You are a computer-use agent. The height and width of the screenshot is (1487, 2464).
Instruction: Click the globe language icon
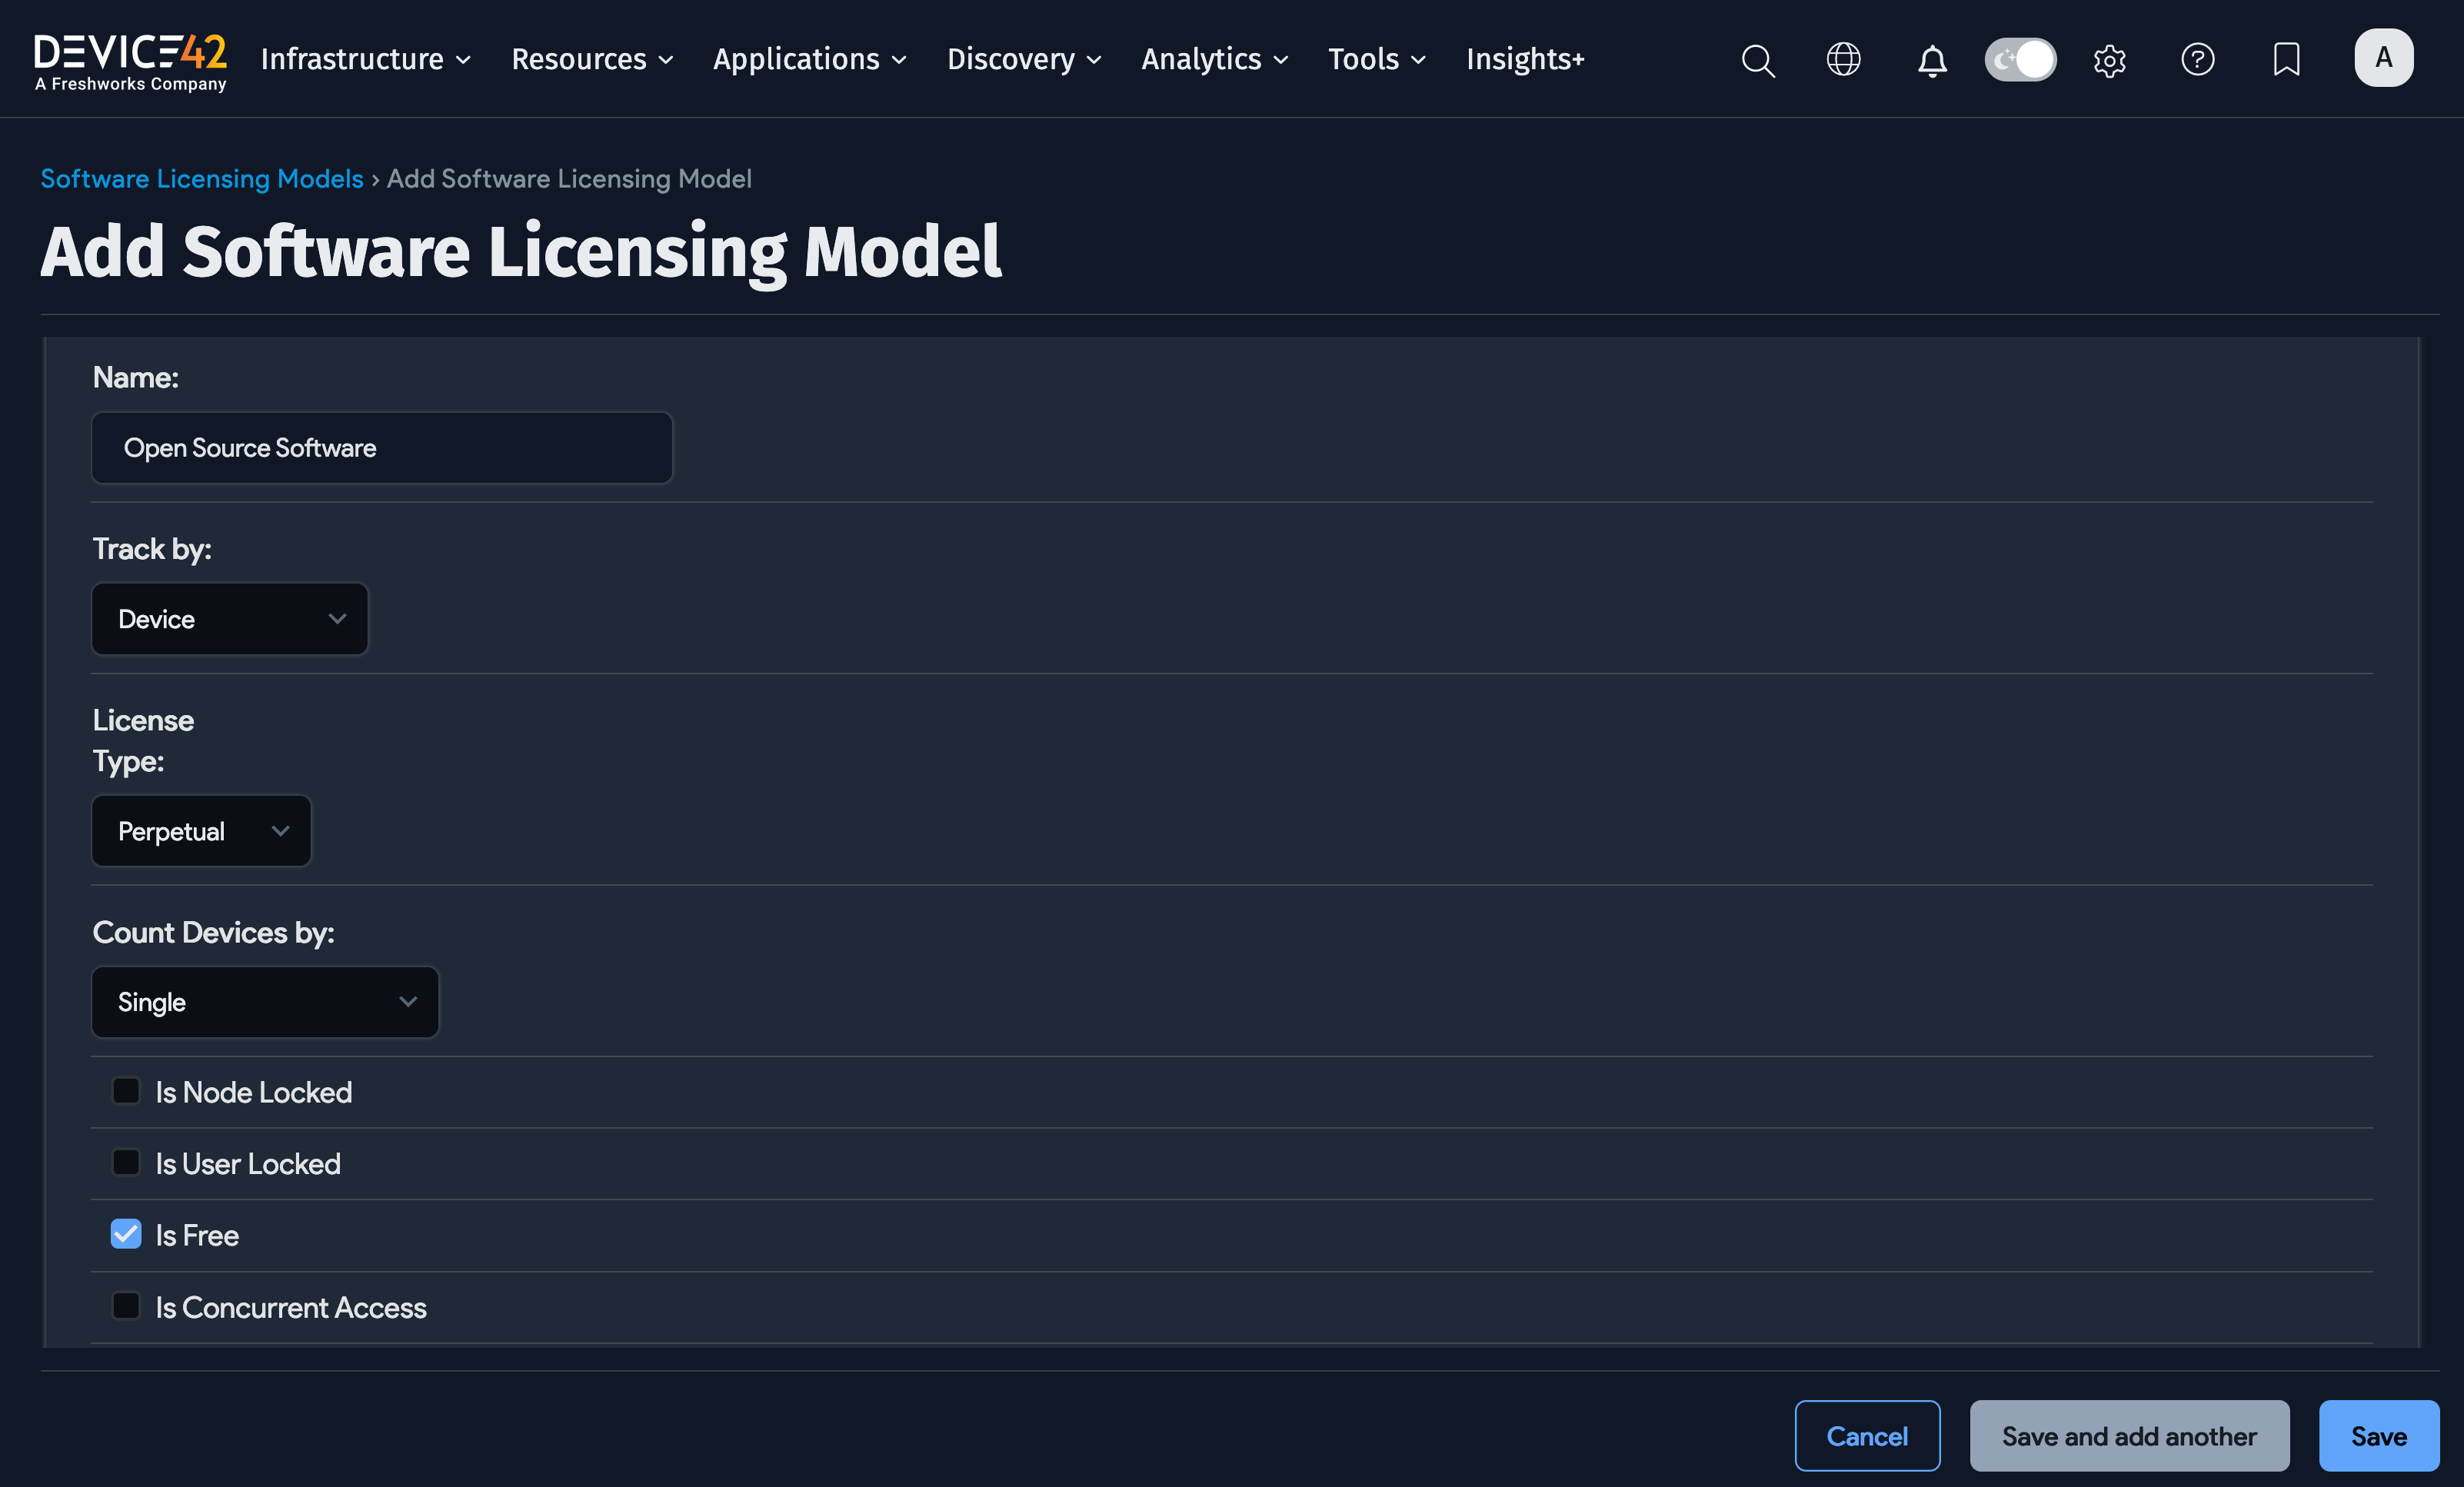tap(1843, 59)
